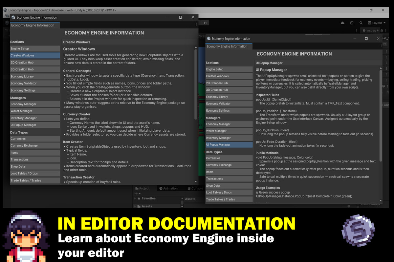Open Loot Tables / Drops in right window

click(229, 193)
